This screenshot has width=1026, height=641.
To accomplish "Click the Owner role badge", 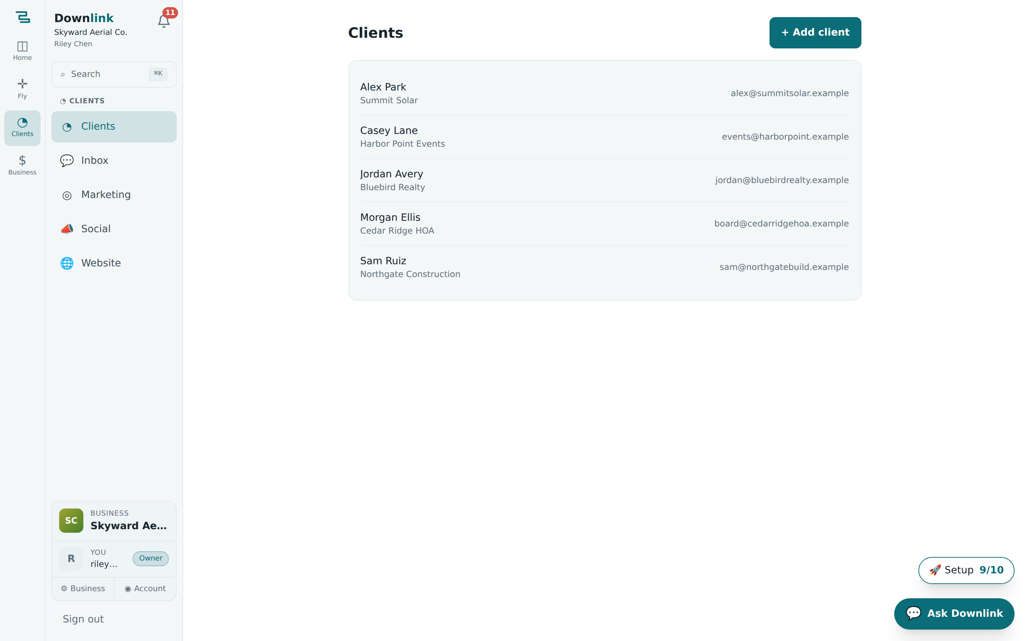I will (150, 558).
